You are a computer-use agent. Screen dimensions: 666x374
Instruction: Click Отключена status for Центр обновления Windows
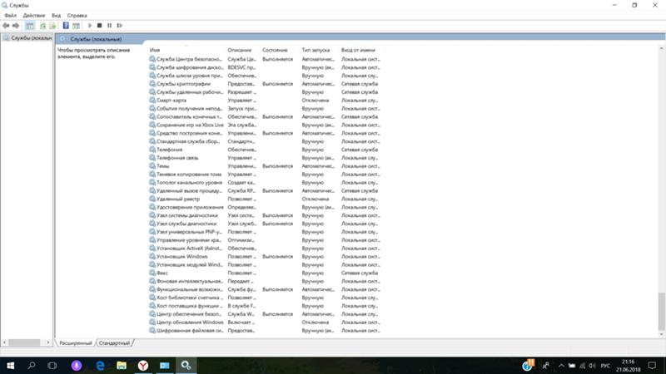point(316,322)
